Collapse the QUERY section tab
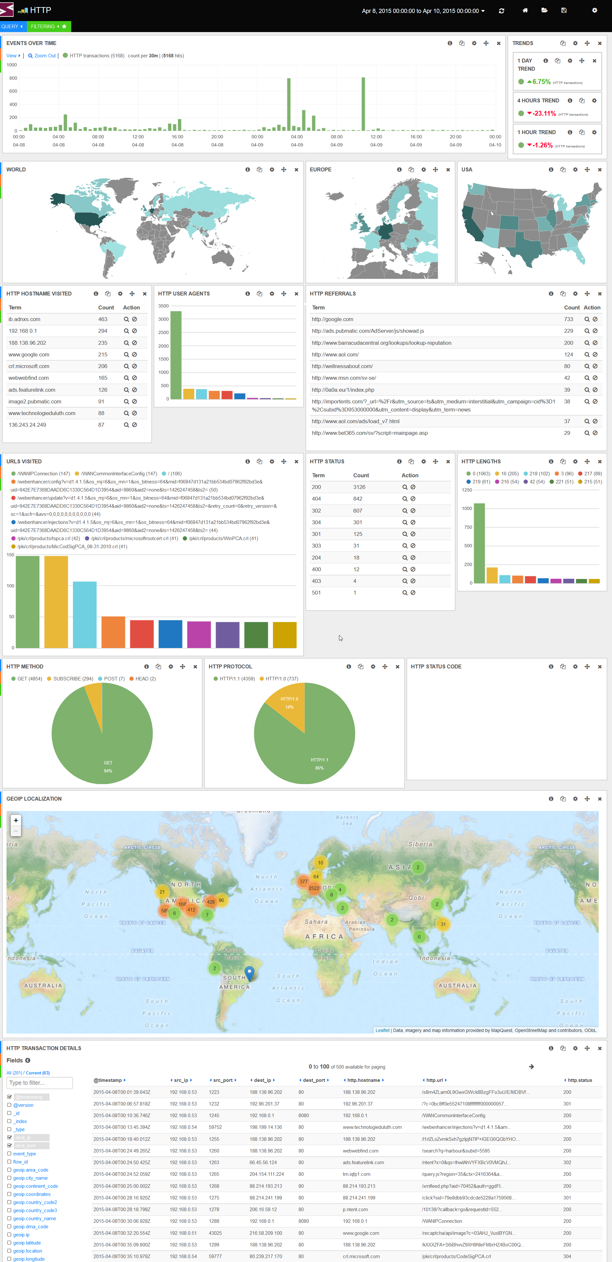Viewport: 612px width, 1262px height. pos(12,27)
